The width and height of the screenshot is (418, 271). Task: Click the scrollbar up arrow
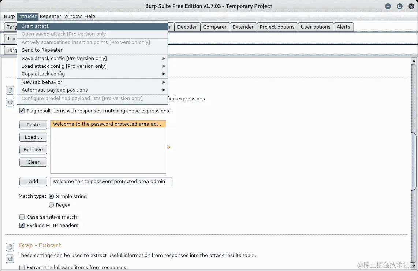click(x=414, y=61)
